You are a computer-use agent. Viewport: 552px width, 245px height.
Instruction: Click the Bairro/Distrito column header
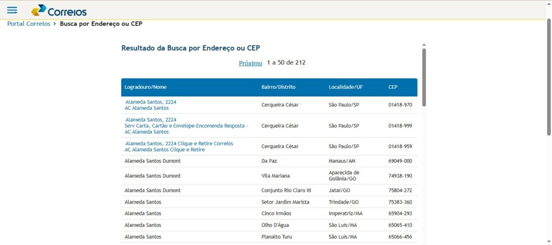(x=278, y=87)
